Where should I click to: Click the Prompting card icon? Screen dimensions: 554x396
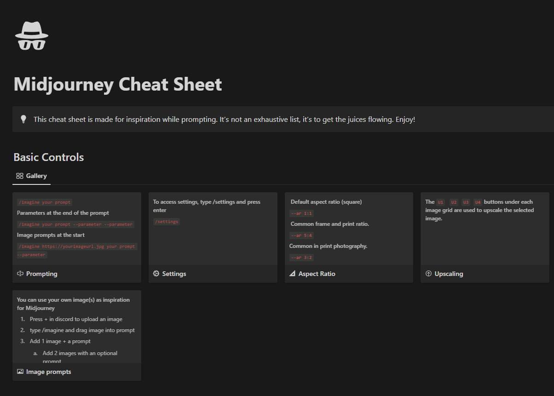[20, 274]
